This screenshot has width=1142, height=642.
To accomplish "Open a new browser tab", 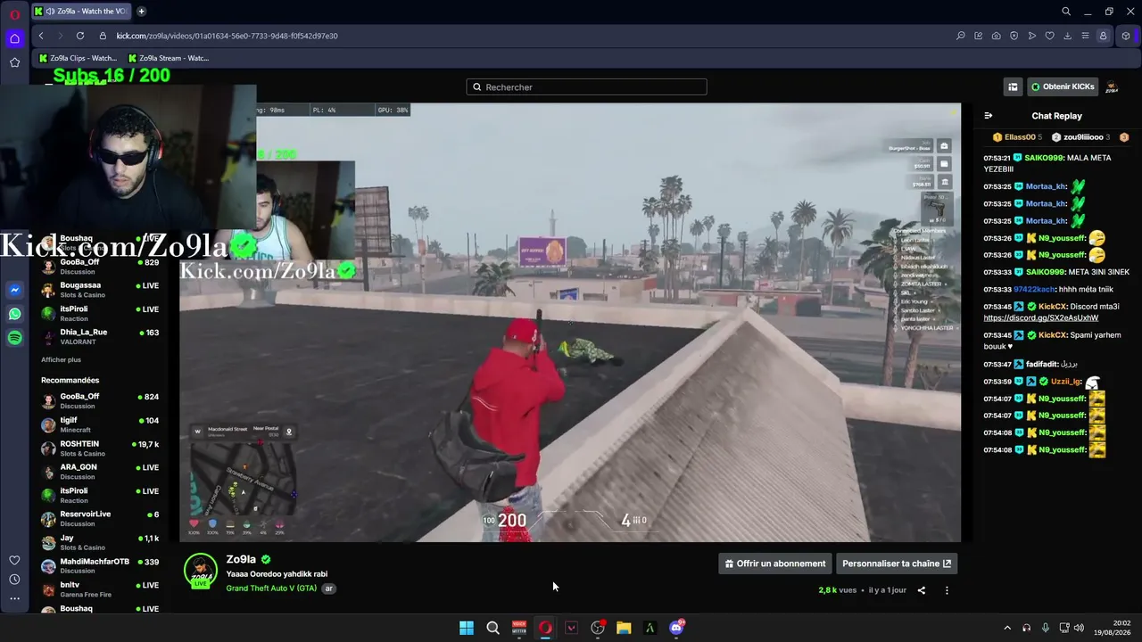I will point(141,11).
